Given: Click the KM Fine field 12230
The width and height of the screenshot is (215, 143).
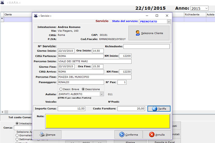Looking at the screenshot, I should [125, 72].
